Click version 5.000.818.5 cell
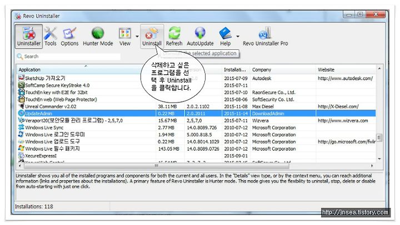This screenshot has height=225, width=400. (x=199, y=135)
